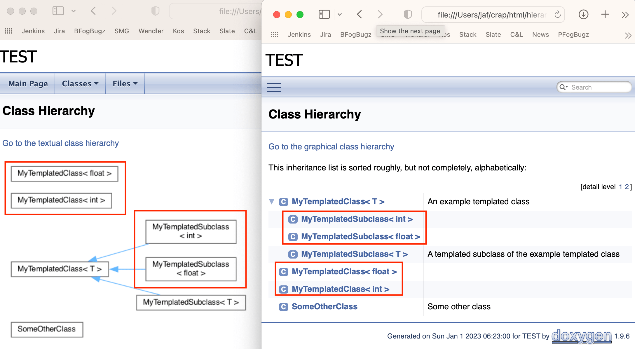Follow the graphical class hierarchy link
This screenshot has height=349, width=635.
pyautogui.click(x=331, y=146)
